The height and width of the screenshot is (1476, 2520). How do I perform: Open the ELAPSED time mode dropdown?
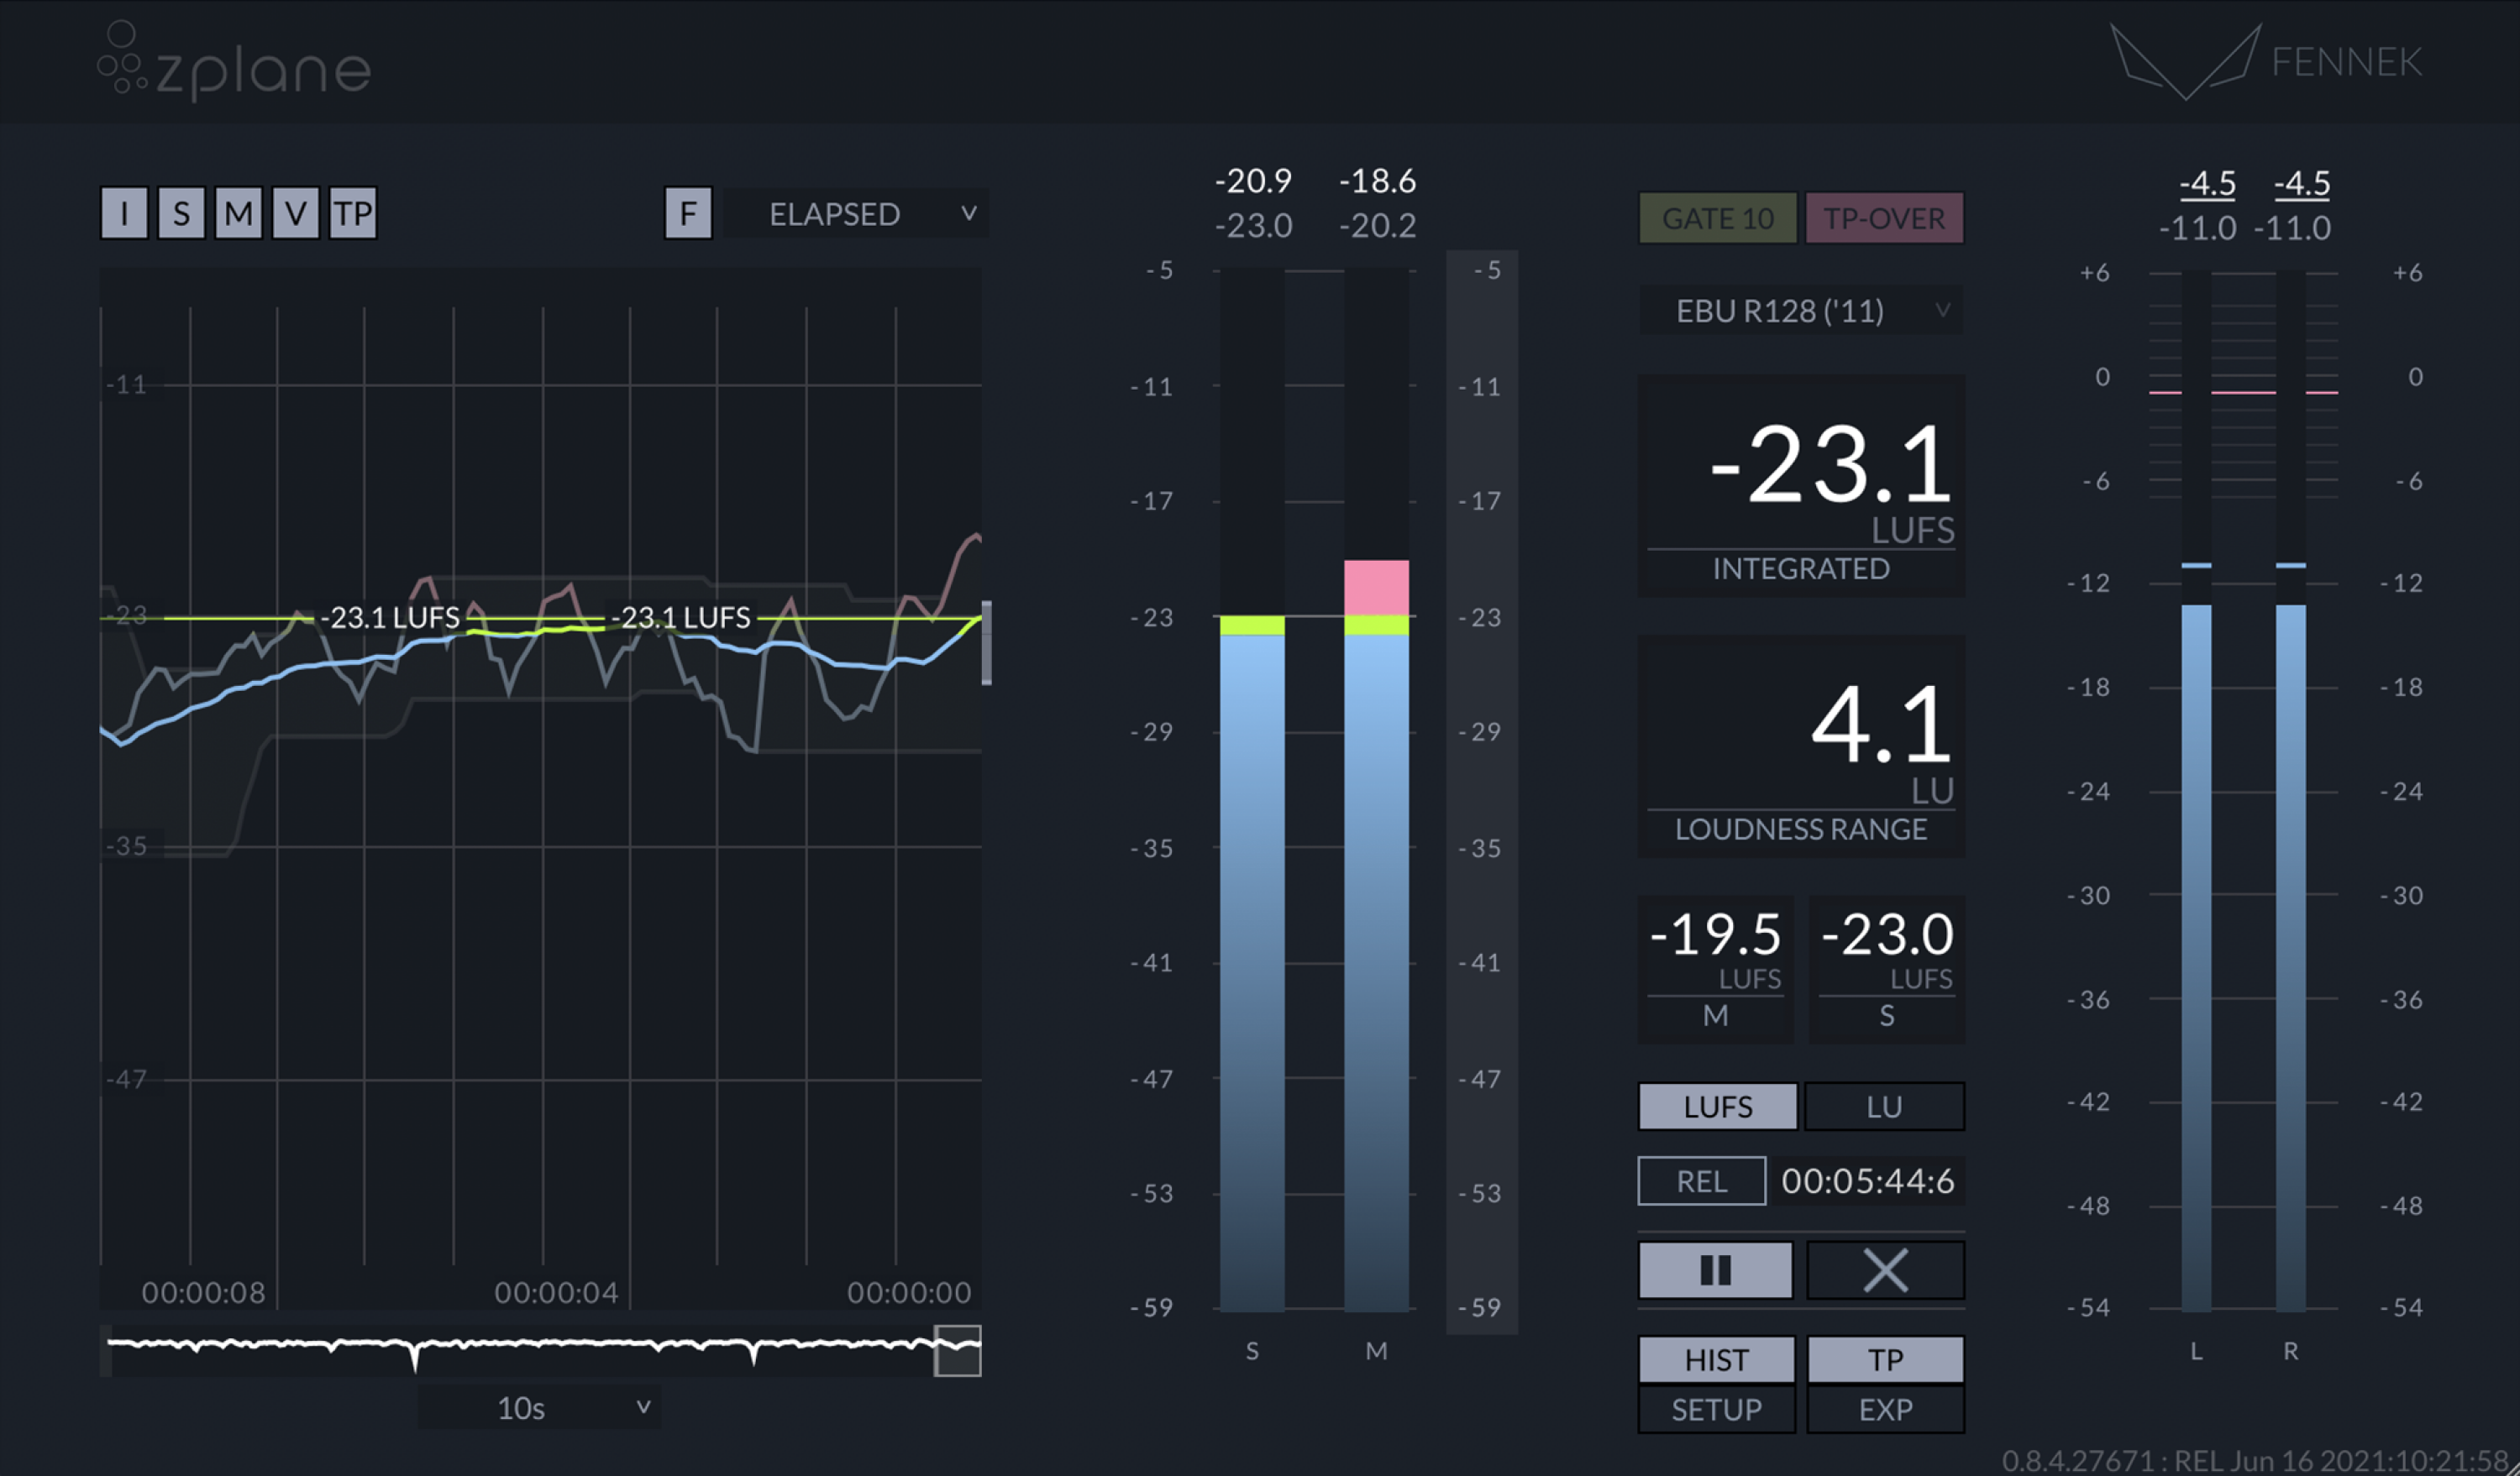click(855, 214)
